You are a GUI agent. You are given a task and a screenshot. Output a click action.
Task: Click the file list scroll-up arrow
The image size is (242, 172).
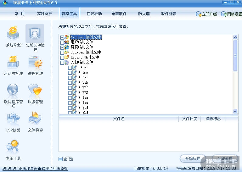coord(235,37)
